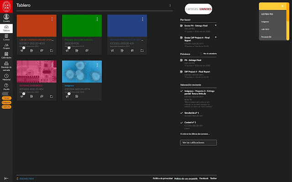The image size is (292, 182).
Task: Open discussions of LAB DE CIBERSEGURIDAD card
Action: coord(42,51)
